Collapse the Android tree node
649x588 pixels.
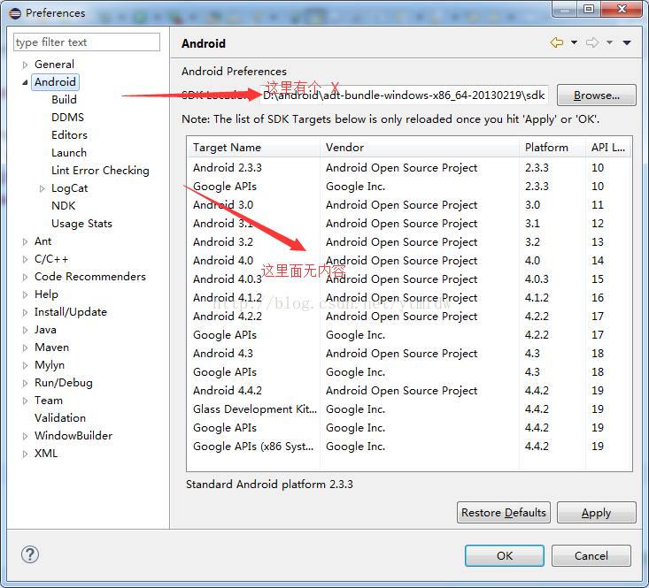coord(26,82)
